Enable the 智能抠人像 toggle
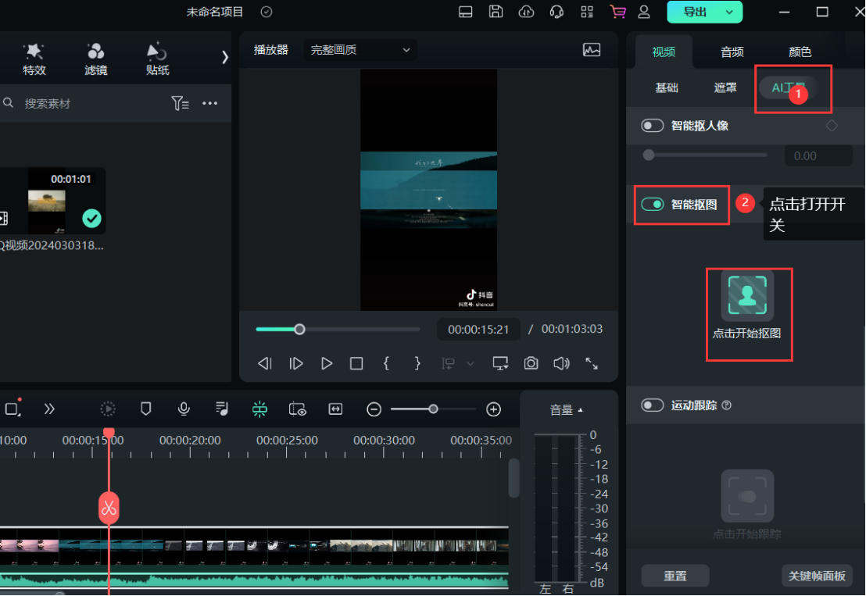The height and width of the screenshot is (596, 866). pyautogui.click(x=652, y=126)
